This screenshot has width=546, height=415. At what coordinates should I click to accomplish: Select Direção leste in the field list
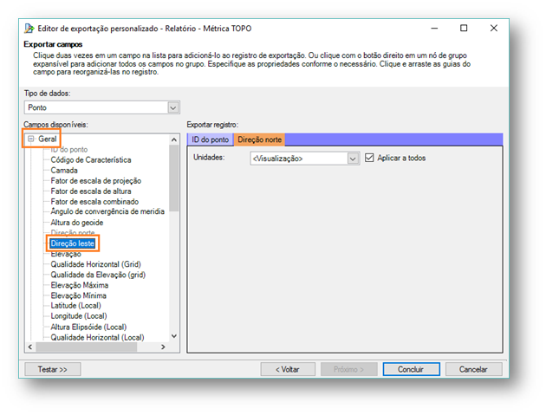coord(73,243)
